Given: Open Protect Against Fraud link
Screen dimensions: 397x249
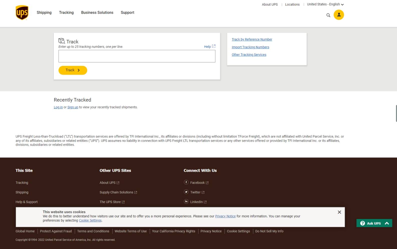Looking at the screenshot, I should 56,231.
